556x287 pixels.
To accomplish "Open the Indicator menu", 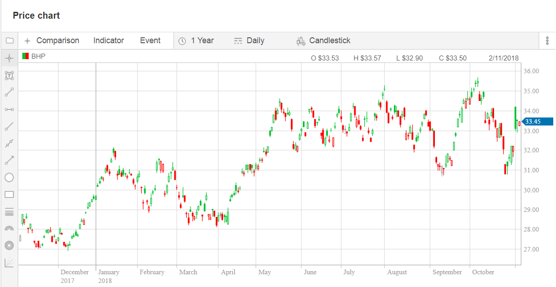I will (108, 40).
